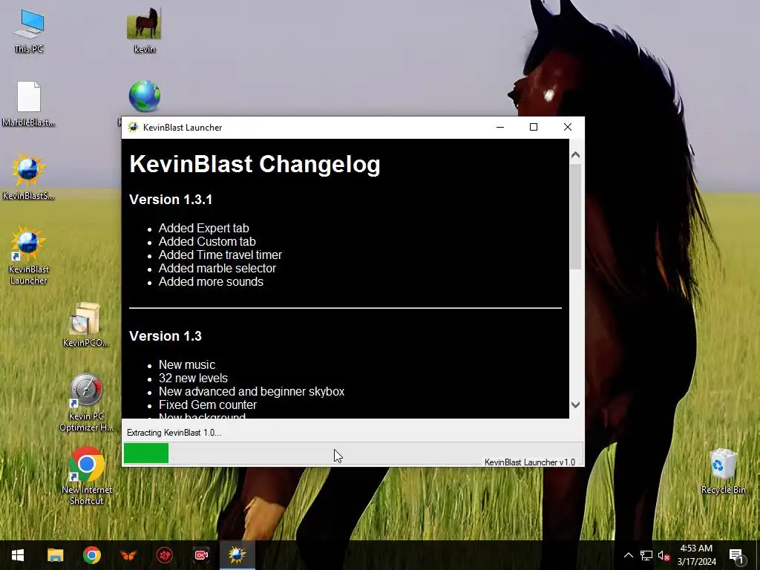Click 'Added Custom tab' entry
Viewport: 760px width, 570px height.
pos(207,241)
